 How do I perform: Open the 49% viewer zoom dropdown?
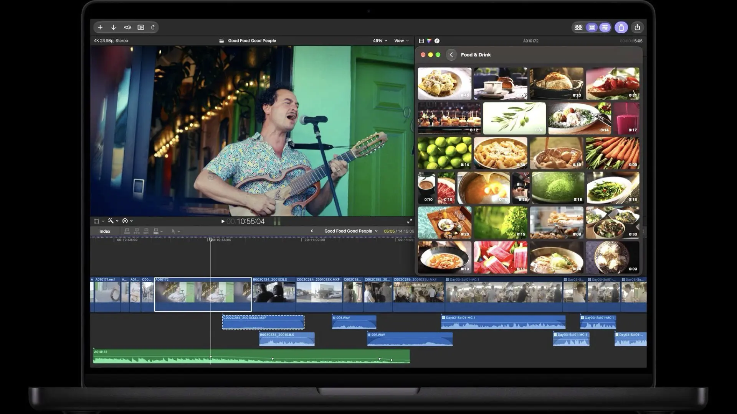[x=380, y=41]
